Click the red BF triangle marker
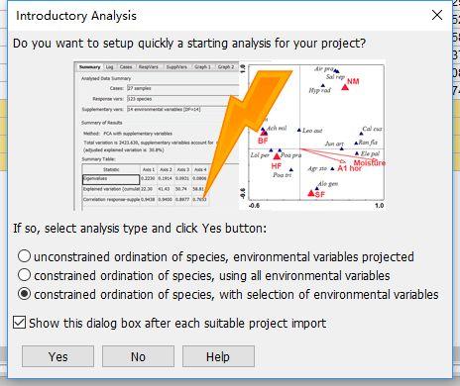The image size is (460, 386). point(264,133)
